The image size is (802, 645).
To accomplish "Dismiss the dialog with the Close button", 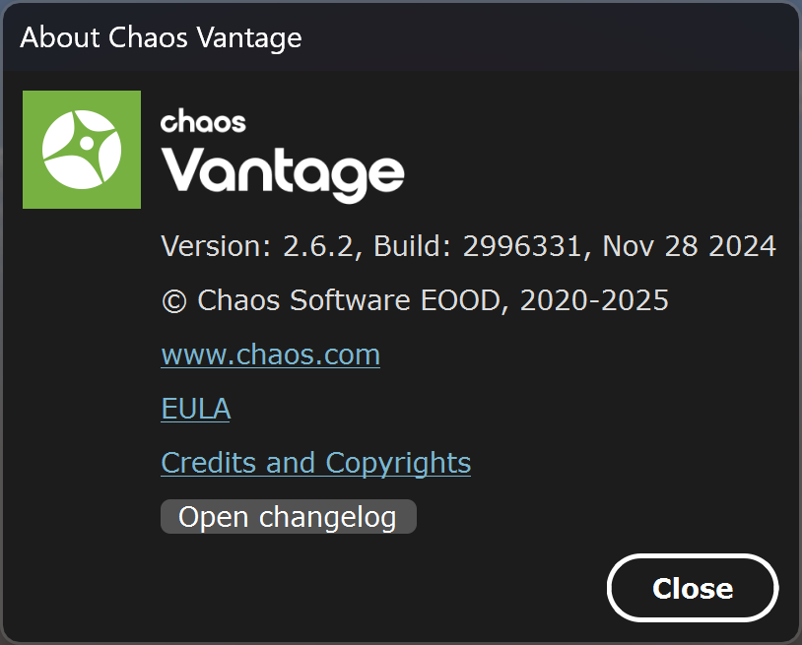I will point(693,588).
